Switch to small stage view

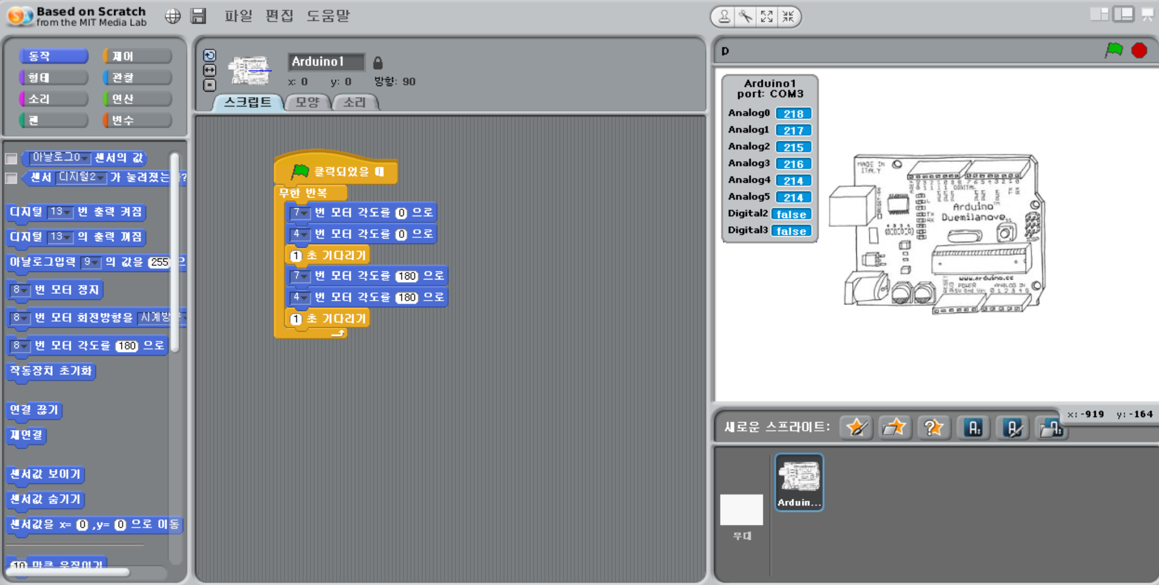[x=1099, y=14]
